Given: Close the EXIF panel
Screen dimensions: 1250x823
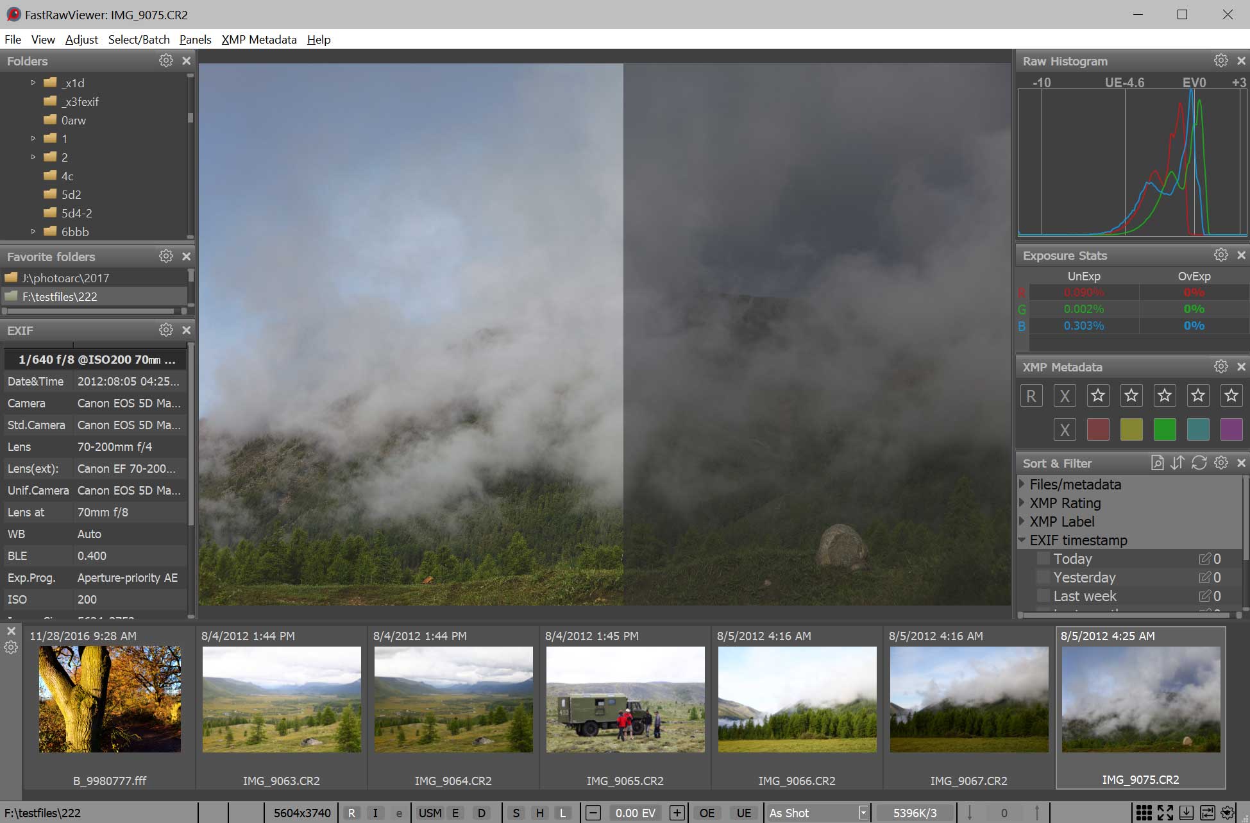Looking at the screenshot, I should [187, 330].
